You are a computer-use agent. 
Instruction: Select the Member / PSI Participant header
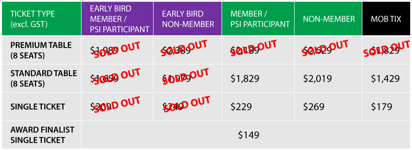(258, 18)
